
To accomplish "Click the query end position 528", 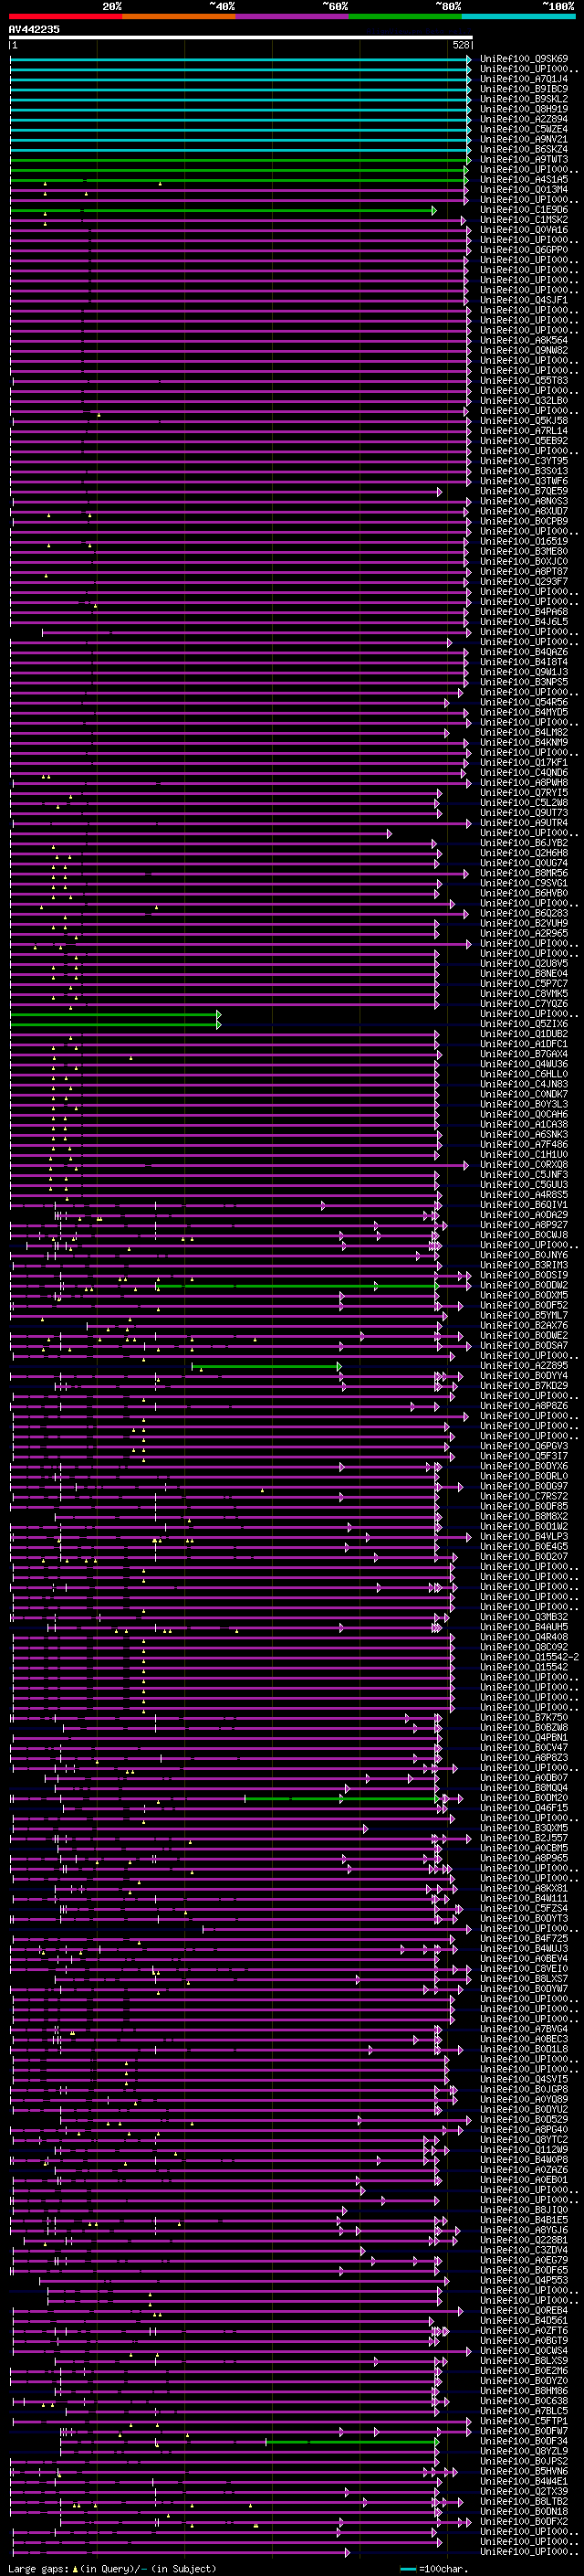I will (461, 45).
